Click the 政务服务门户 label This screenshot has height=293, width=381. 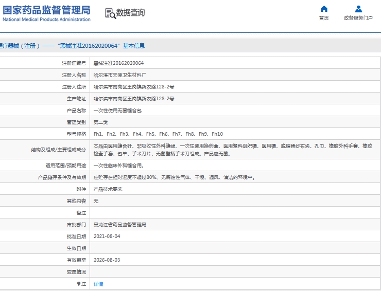point(358,18)
